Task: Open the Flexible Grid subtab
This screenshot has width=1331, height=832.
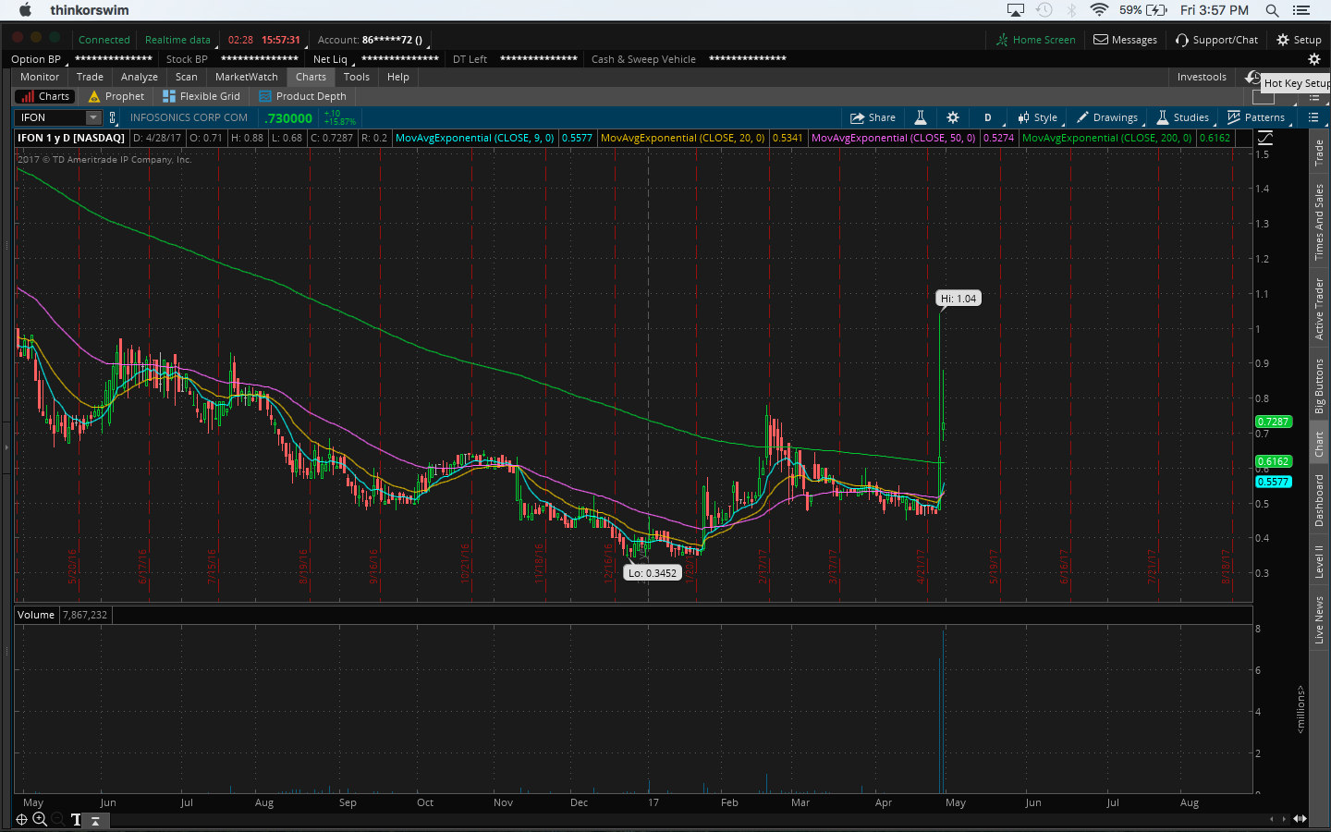Action: 201,96
